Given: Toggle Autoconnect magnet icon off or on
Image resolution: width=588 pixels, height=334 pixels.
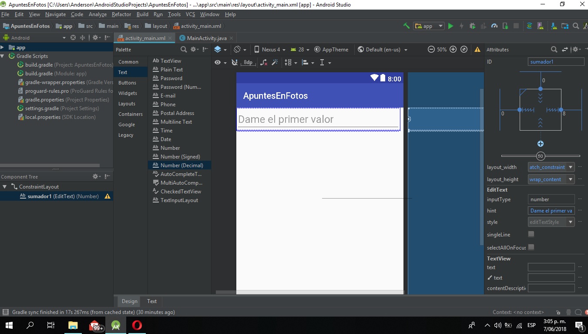Looking at the screenshot, I should 235,63.
